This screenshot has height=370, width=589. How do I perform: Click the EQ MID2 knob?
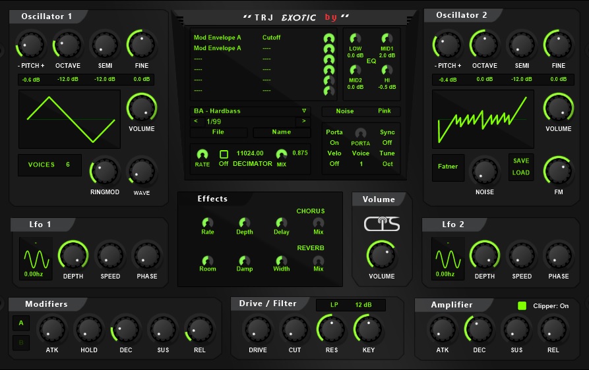click(x=355, y=70)
